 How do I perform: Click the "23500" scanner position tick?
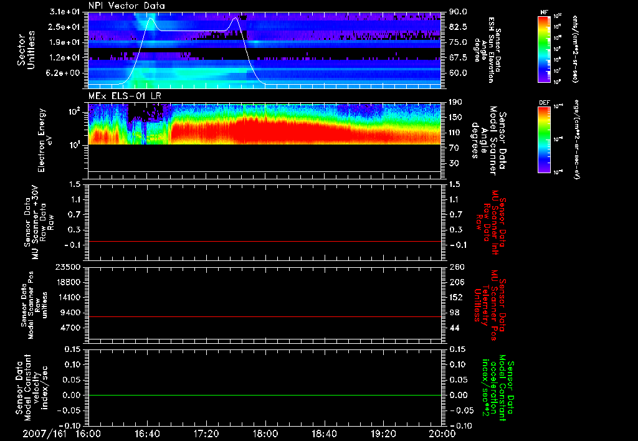point(68,267)
